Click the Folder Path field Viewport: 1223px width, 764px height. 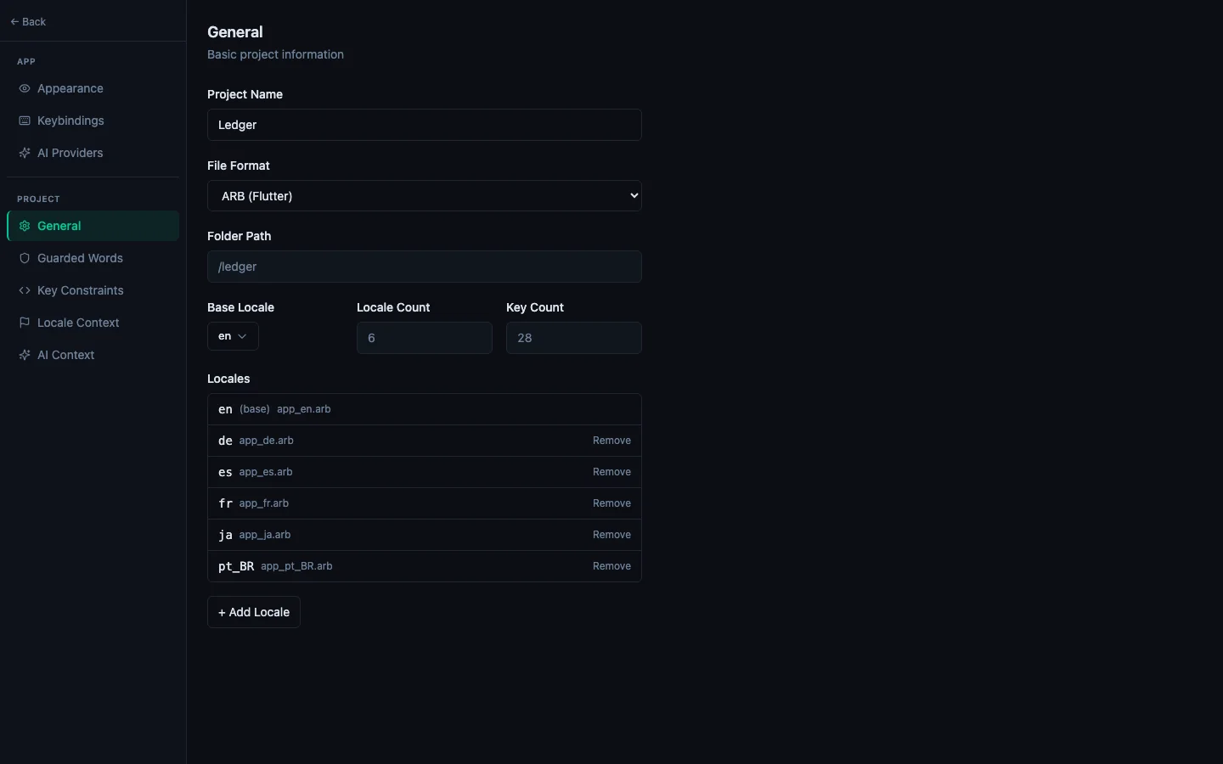pos(425,267)
